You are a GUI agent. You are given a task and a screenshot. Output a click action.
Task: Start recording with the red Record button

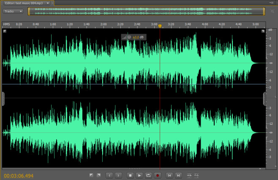pyautogui.click(x=158, y=175)
